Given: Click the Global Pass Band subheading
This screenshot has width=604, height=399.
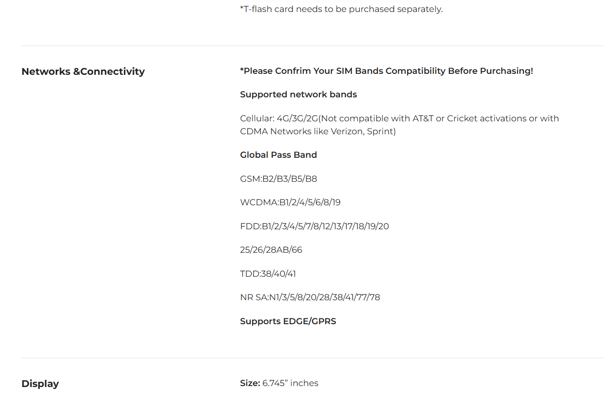Looking at the screenshot, I should (278, 155).
